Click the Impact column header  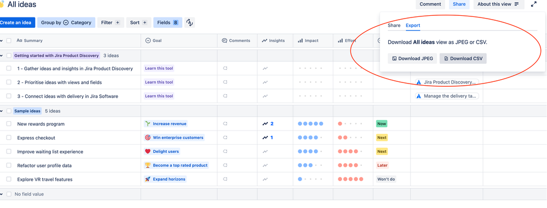313,41
